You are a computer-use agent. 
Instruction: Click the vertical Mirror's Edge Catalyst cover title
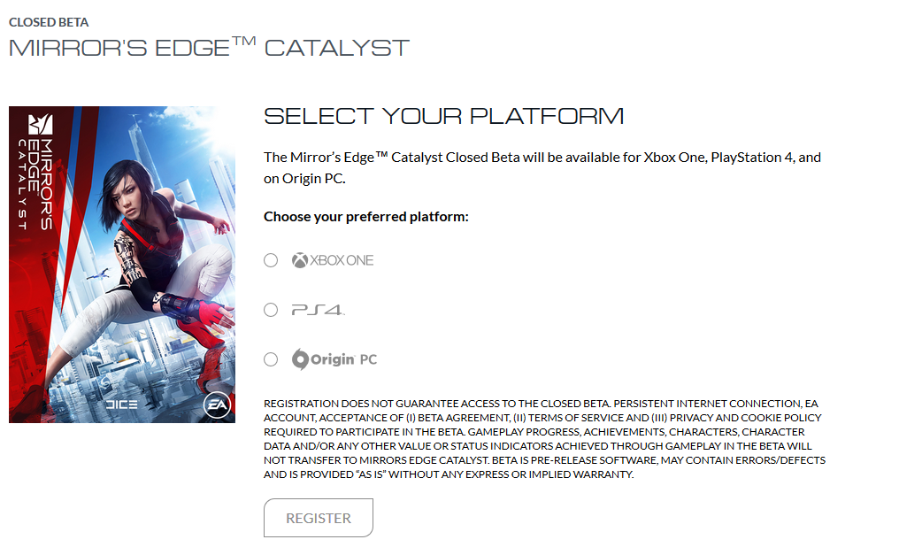[35, 184]
